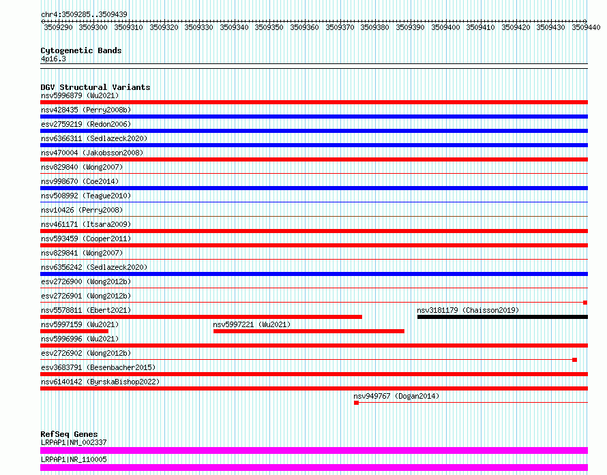This screenshot has height=475, width=607.
Task: Click the short red bar of nsv5997159
Action: coord(74,331)
